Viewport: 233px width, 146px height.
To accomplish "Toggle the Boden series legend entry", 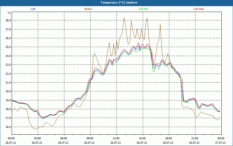I will (88, 9).
